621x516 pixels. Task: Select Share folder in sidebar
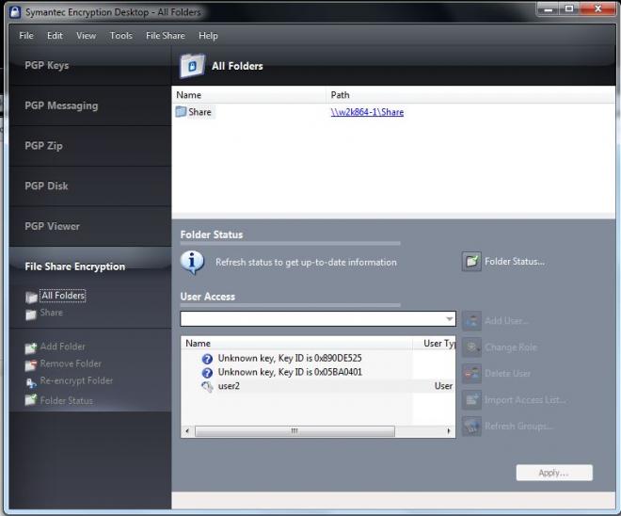[51, 313]
